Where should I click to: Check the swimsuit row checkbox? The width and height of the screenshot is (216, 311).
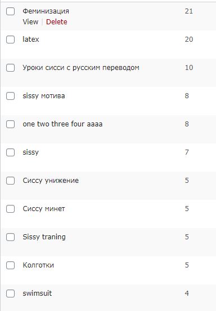click(10, 294)
